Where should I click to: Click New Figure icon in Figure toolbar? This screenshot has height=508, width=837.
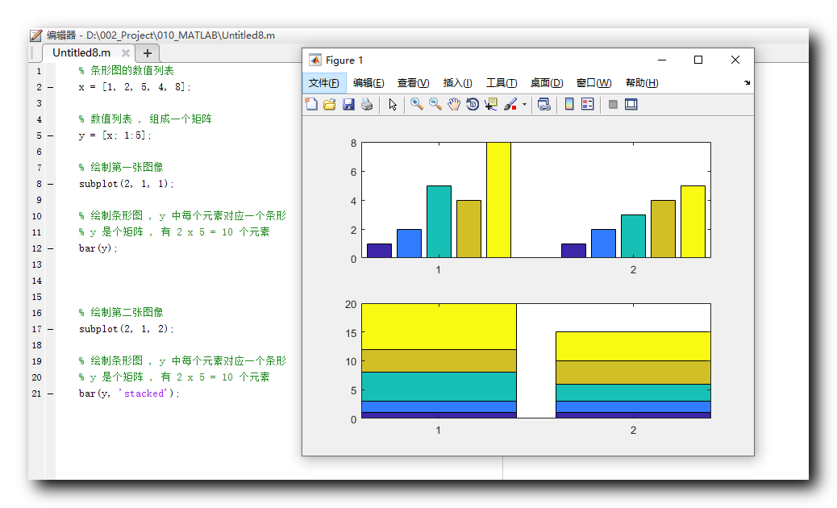(311, 104)
